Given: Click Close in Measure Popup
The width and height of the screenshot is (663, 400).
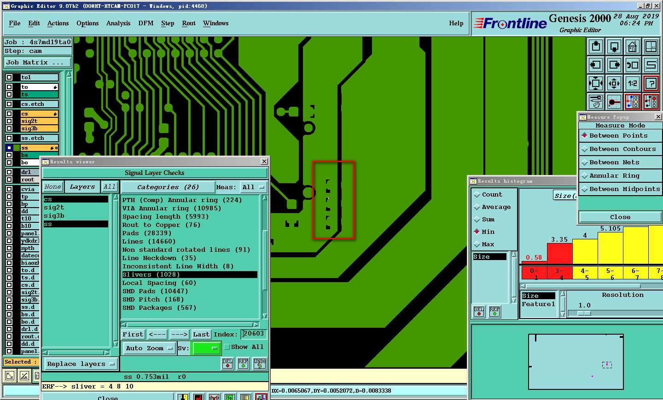Looking at the screenshot, I should pyautogui.click(x=620, y=217).
